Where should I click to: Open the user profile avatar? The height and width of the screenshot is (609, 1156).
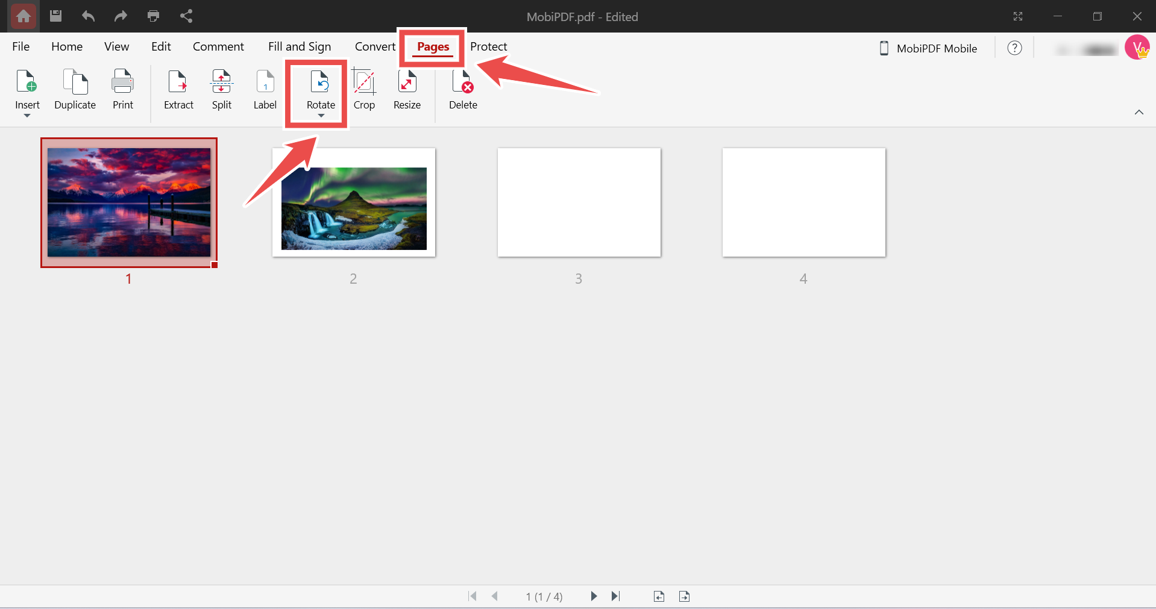tap(1137, 48)
